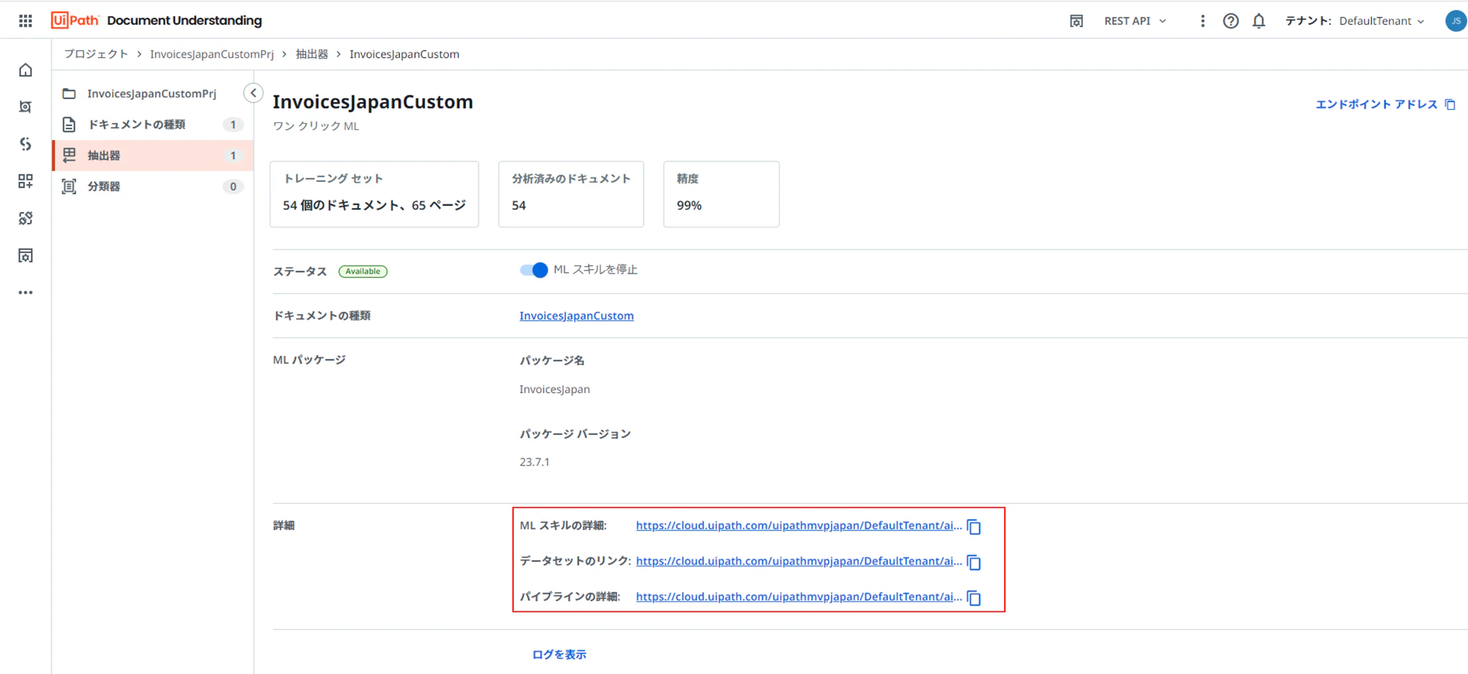
Task: Open the vertical three-dot menu
Action: coord(1202,21)
